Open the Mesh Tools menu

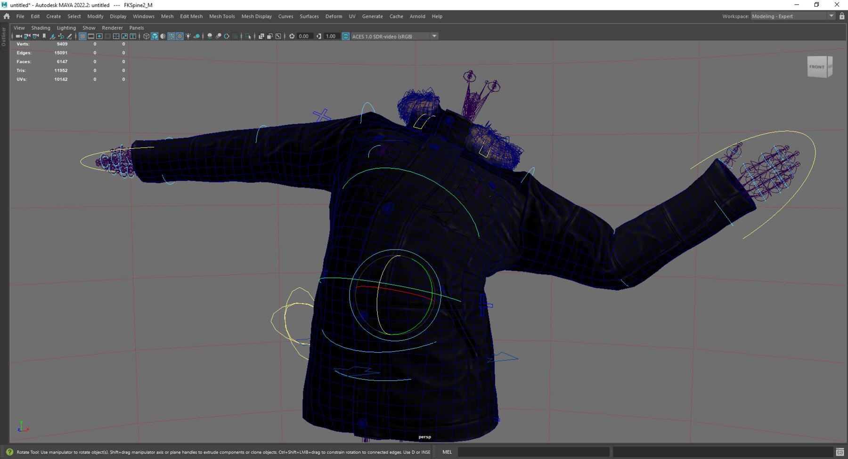tap(222, 16)
